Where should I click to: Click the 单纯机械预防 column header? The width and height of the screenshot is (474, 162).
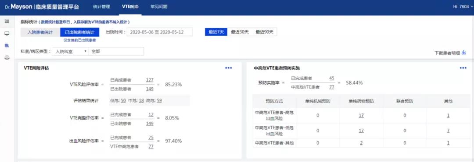(317, 101)
